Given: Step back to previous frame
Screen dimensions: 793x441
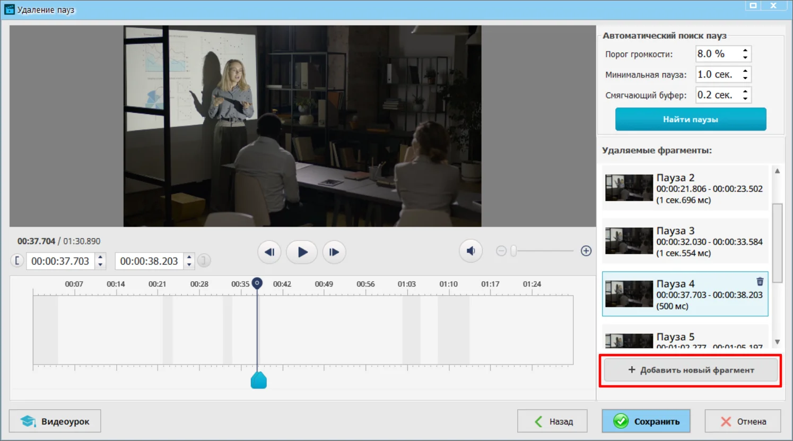Looking at the screenshot, I should [269, 252].
